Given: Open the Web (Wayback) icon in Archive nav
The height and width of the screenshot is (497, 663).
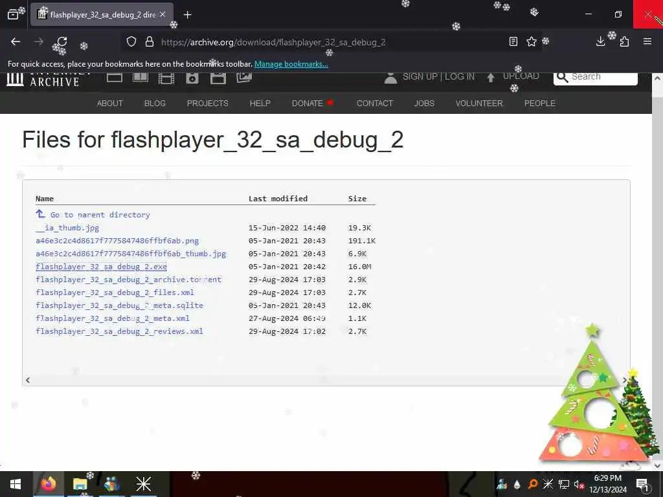Looking at the screenshot, I should click(115, 78).
